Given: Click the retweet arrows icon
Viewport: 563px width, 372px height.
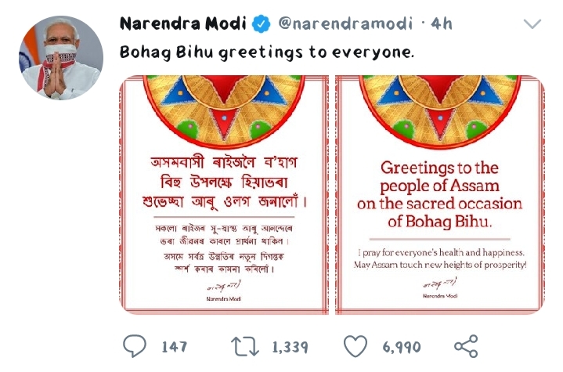Looking at the screenshot, I should (245, 346).
